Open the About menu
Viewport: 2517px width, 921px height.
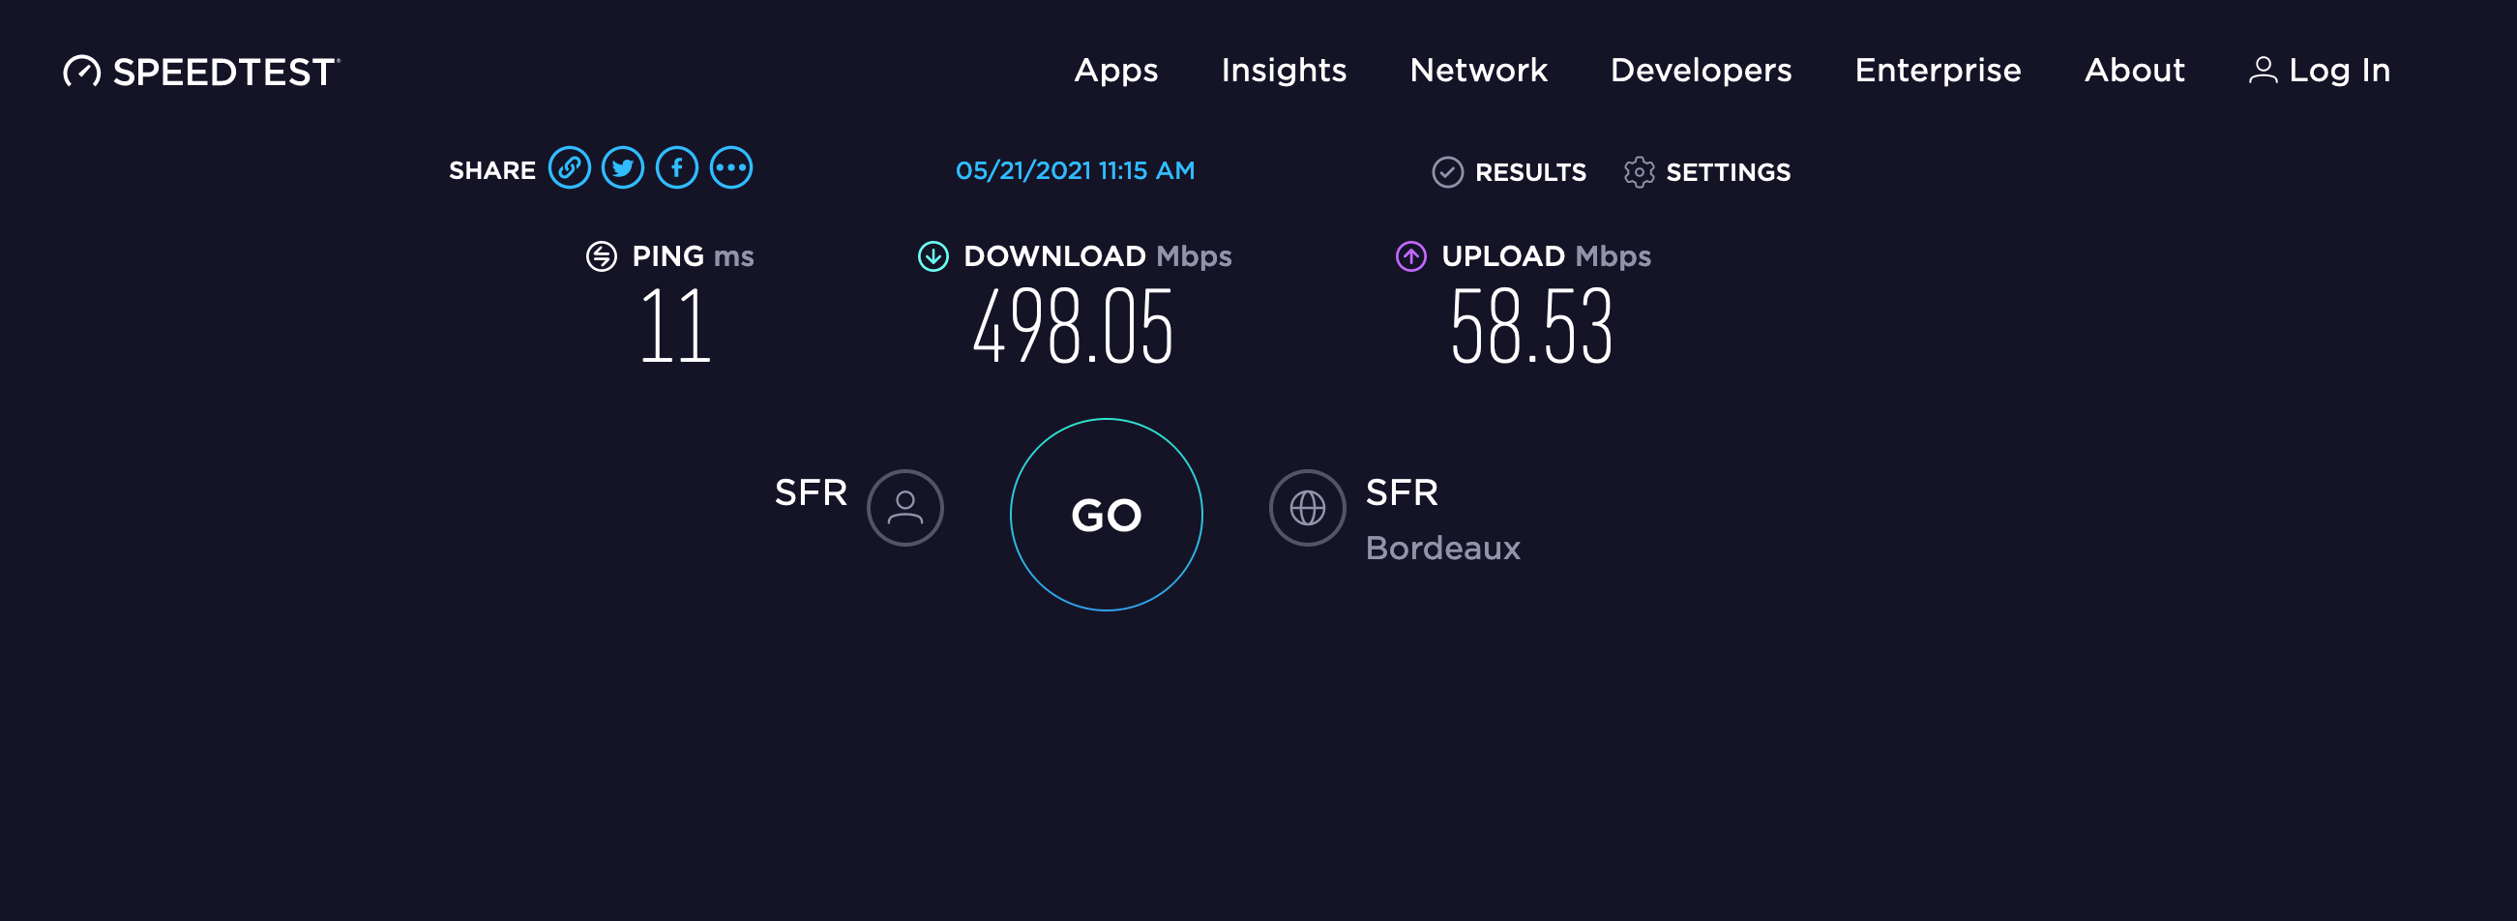tap(2134, 71)
